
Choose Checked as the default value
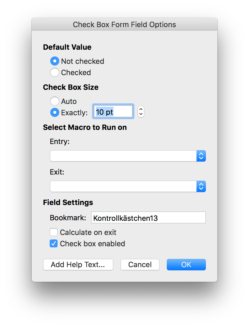[x=54, y=73]
